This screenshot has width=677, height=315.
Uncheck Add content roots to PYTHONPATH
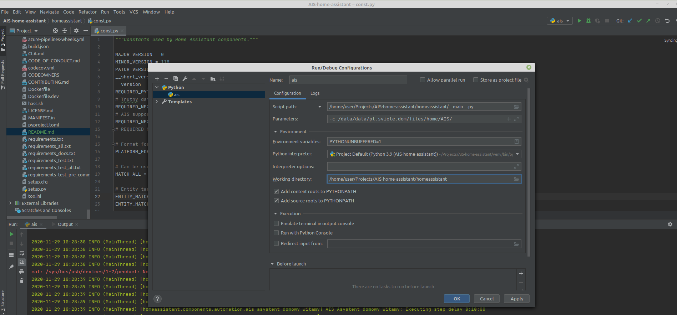click(276, 191)
